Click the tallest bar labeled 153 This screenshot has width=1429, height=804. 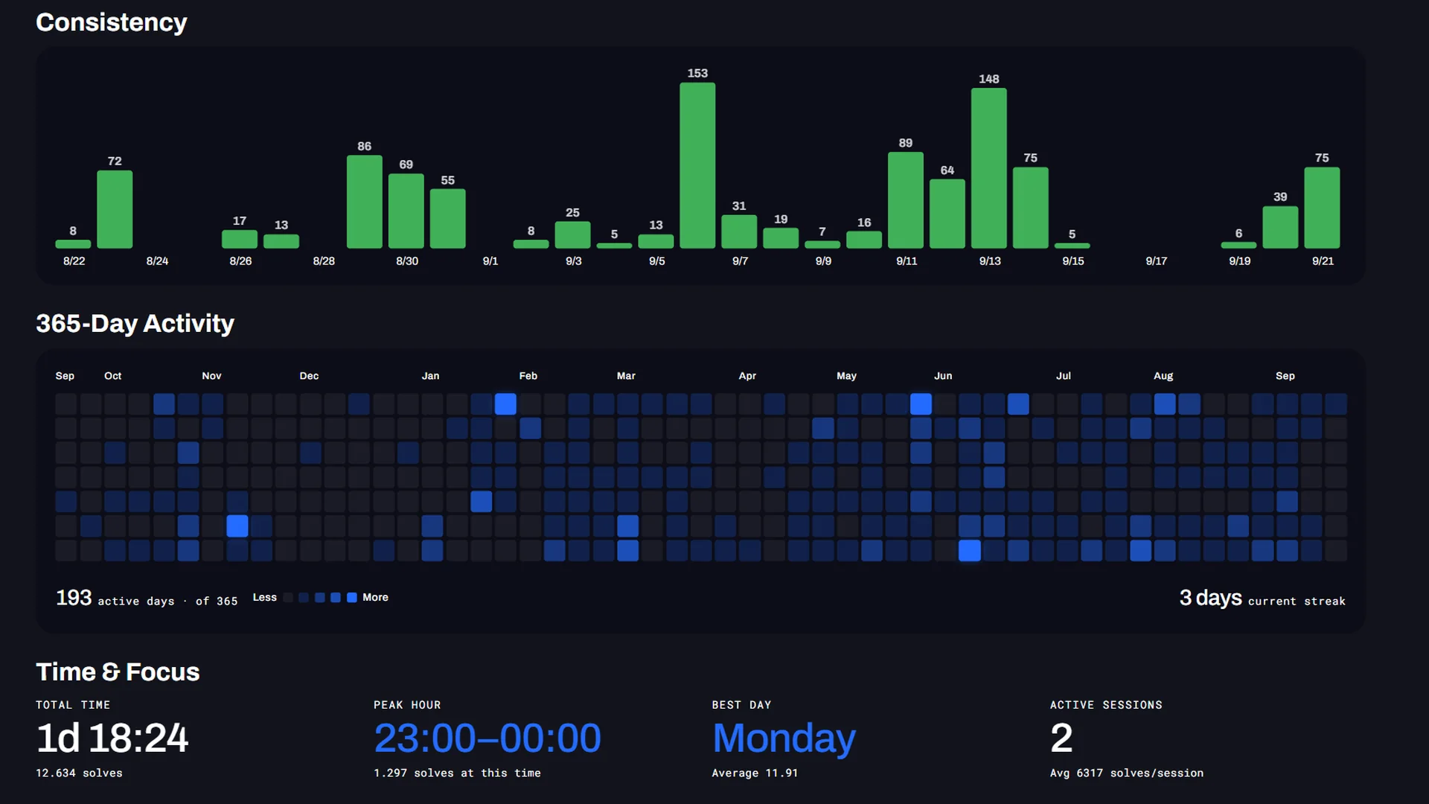697,165
